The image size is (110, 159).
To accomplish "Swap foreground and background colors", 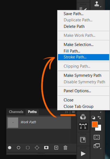I will (x=99, y=118).
